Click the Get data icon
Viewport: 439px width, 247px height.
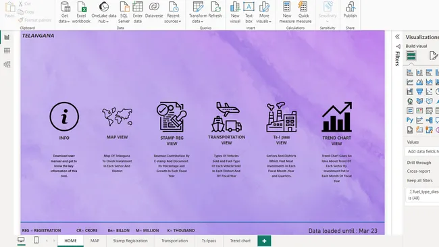click(65, 7)
